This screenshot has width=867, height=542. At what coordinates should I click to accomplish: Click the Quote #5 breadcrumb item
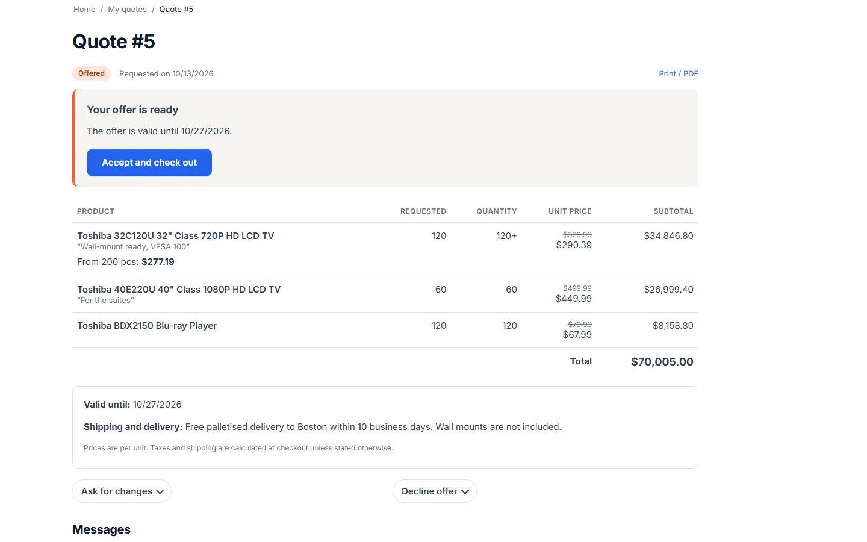[x=176, y=9]
